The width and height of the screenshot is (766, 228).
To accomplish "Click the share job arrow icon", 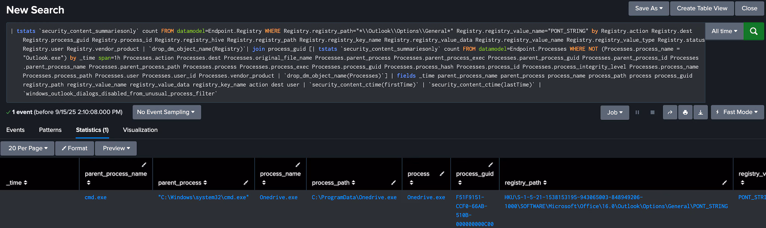I will (670, 113).
